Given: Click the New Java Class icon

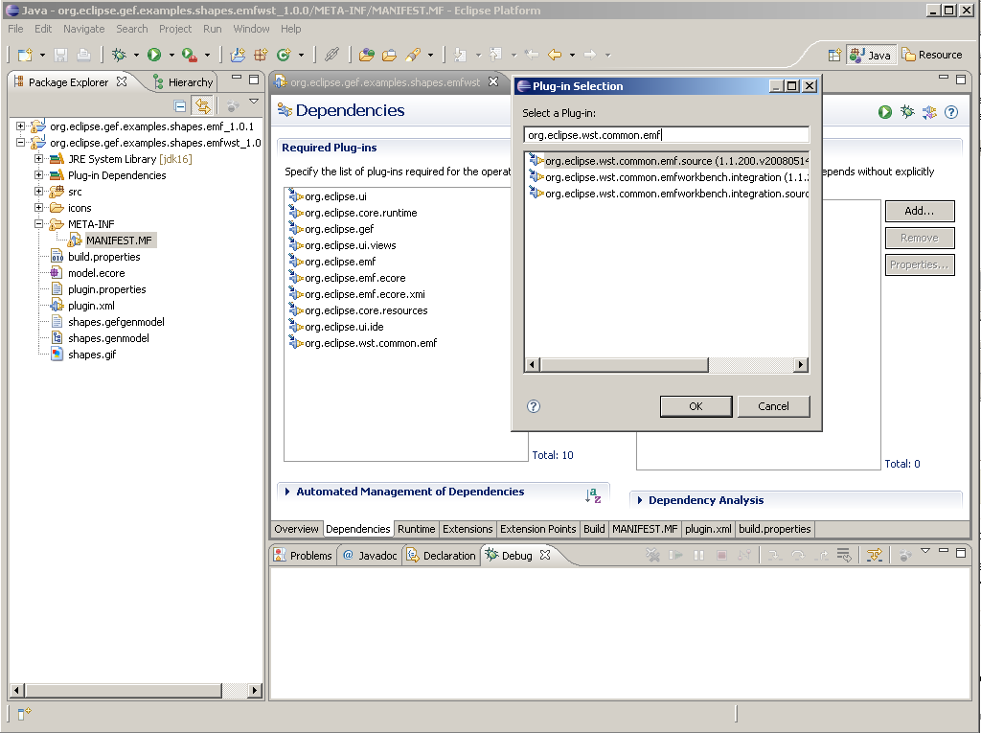Looking at the screenshot, I should tap(284, 56).
